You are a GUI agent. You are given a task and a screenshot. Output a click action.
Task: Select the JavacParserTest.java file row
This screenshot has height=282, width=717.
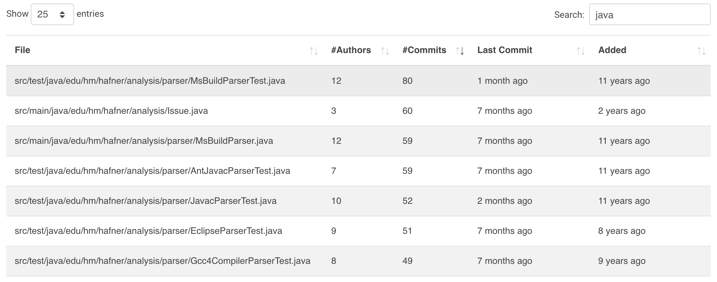click(145, 201)
